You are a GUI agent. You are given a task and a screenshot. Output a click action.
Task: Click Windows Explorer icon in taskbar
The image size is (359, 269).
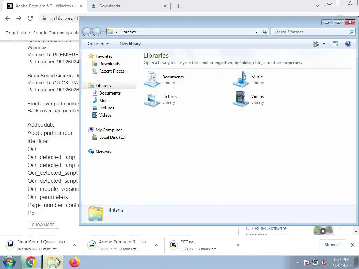click(x=53, y=262)
